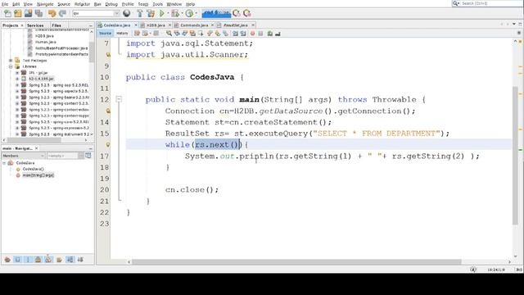Switch to the H2DB.java editor tab
The image size is (524, 295).
pyautogui.click(x=156, y=25)
